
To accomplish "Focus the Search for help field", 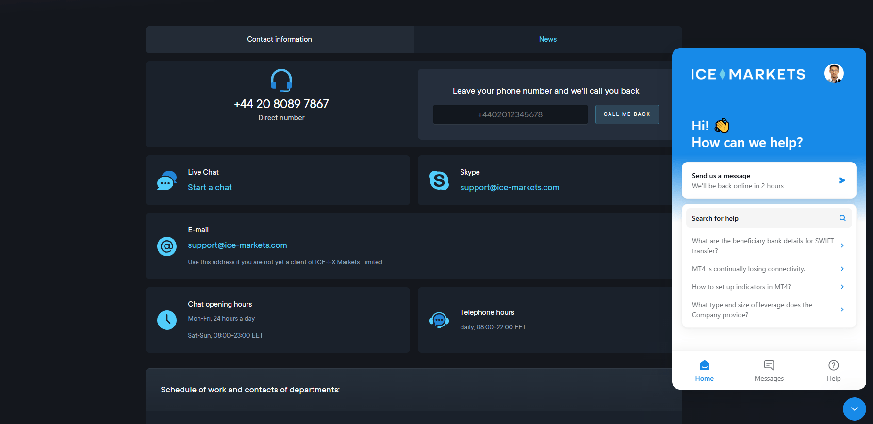I will 769,218.
